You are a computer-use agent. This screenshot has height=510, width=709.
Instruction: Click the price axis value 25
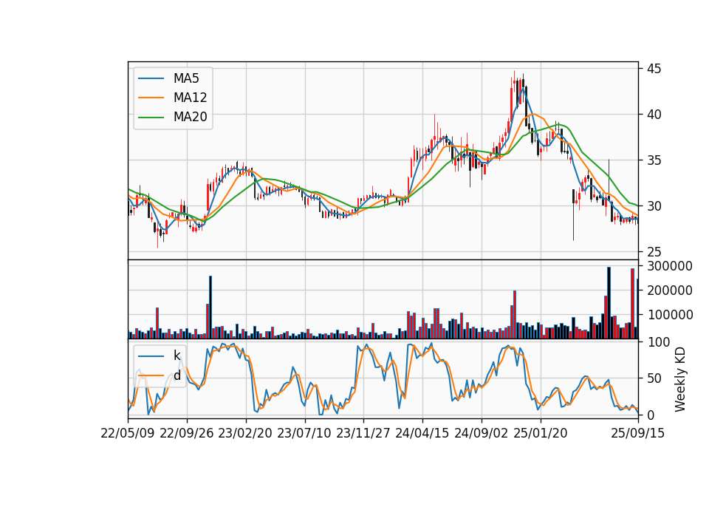[654, 251]
